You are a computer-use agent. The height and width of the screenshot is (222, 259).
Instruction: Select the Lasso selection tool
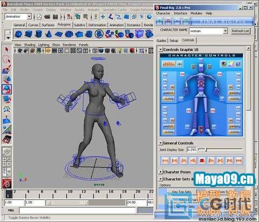7,59
